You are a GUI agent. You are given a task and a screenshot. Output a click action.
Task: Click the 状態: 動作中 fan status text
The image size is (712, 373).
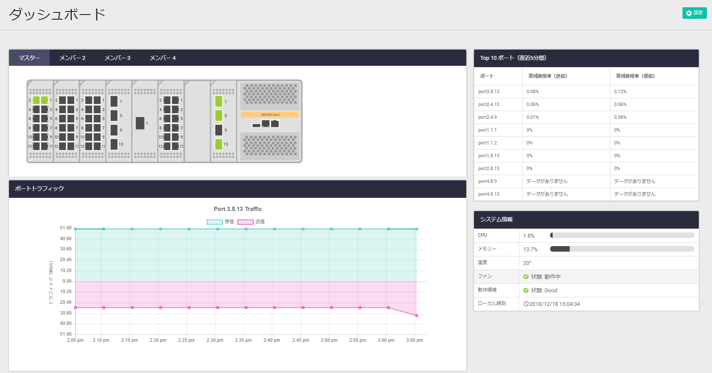(x=546, y=276)
